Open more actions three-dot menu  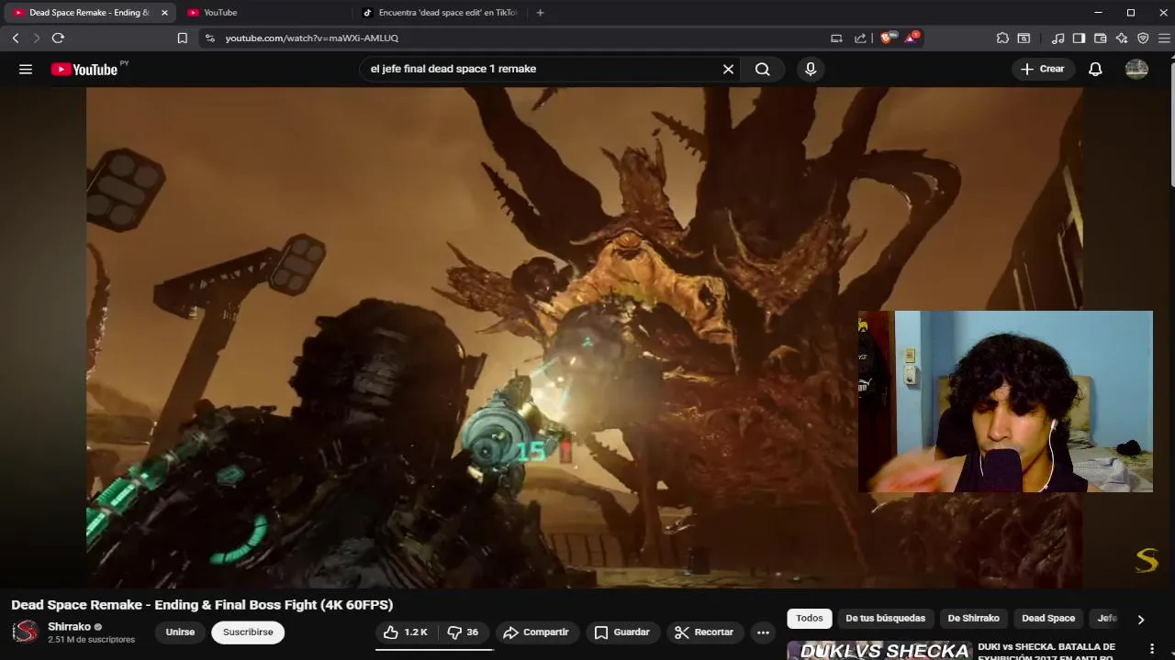763,632
